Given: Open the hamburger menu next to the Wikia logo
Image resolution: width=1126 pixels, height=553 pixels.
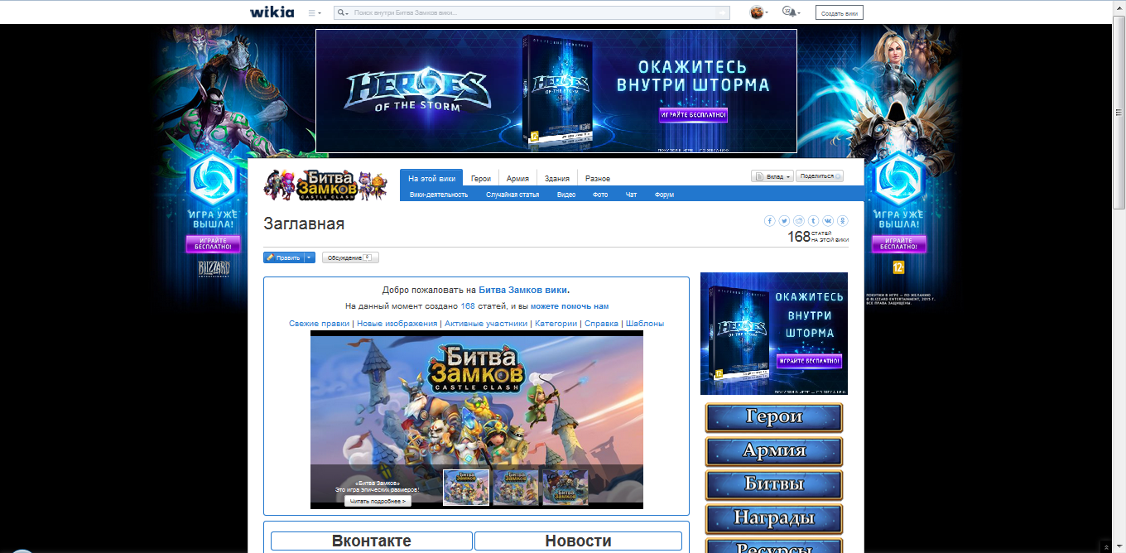Looking at the screenshot, I should click(315, 12).
